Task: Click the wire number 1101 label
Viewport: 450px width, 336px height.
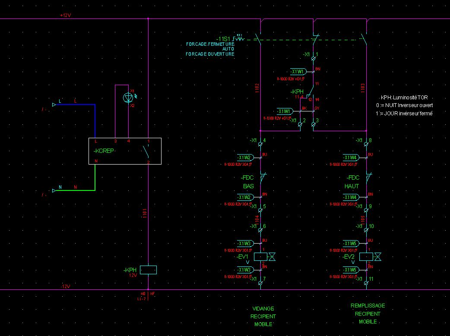Action: [x=146, y=213]
